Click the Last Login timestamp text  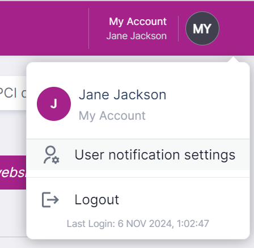pyautogui.click(x=138, y=224)
